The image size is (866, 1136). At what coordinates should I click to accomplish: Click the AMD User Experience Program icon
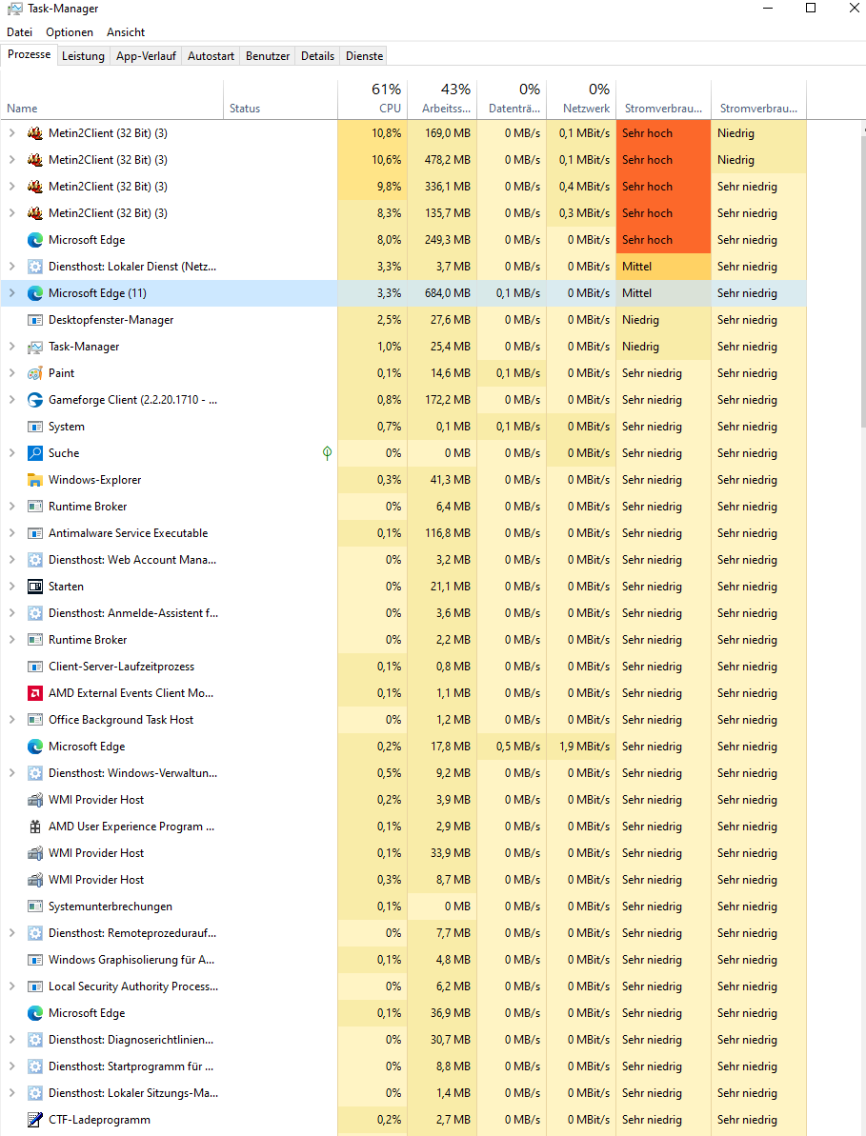coord(35,826)
